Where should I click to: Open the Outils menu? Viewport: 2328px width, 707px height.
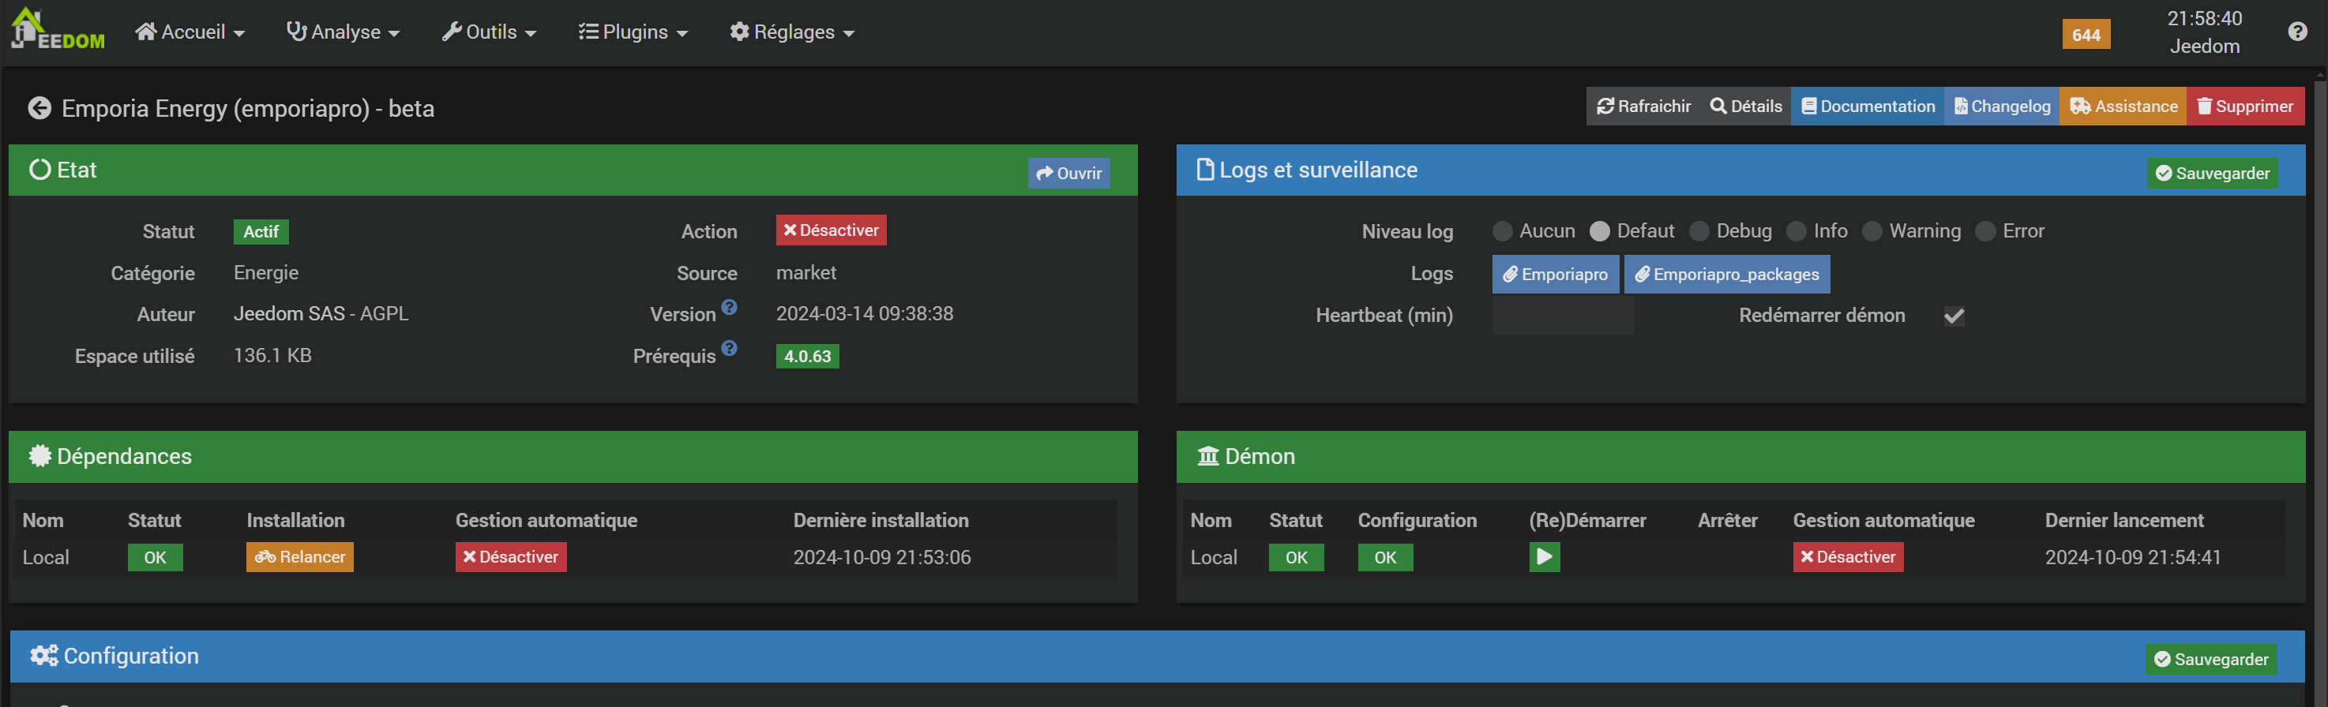490,32
